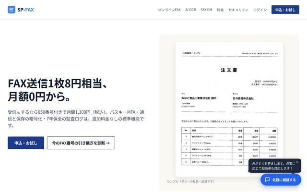Click the 月額0円から headline line
The width and height of the screenshot is (307, 192).
click(39, 96)
